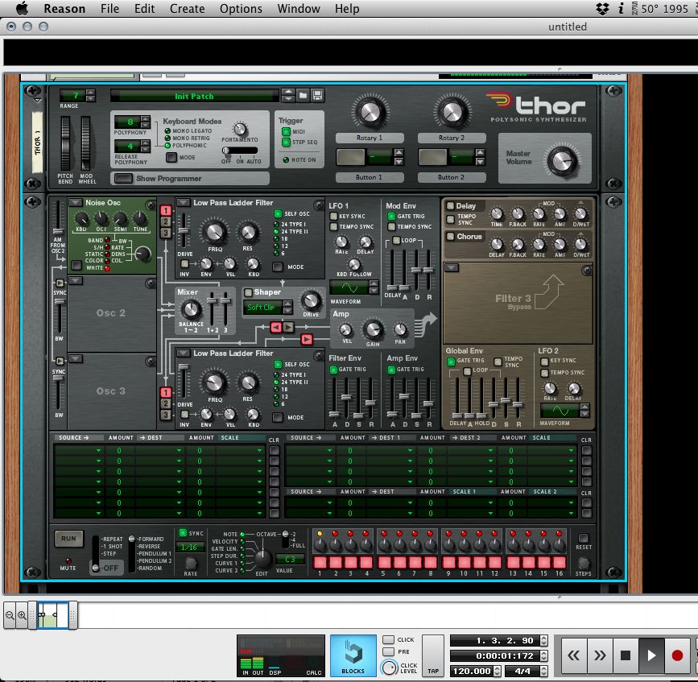Save patch using the floppy disk icon
Screen dimensions: 698x682
point(317,95)
